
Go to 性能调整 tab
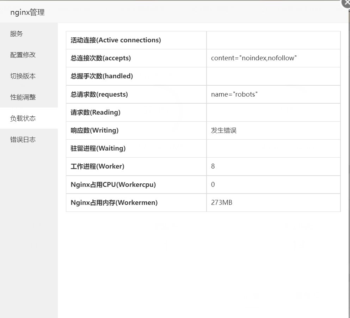[29, 97]
